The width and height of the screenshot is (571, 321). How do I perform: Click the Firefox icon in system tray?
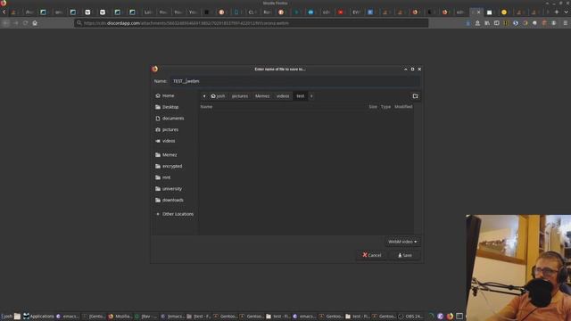click(x=450, y=317)
